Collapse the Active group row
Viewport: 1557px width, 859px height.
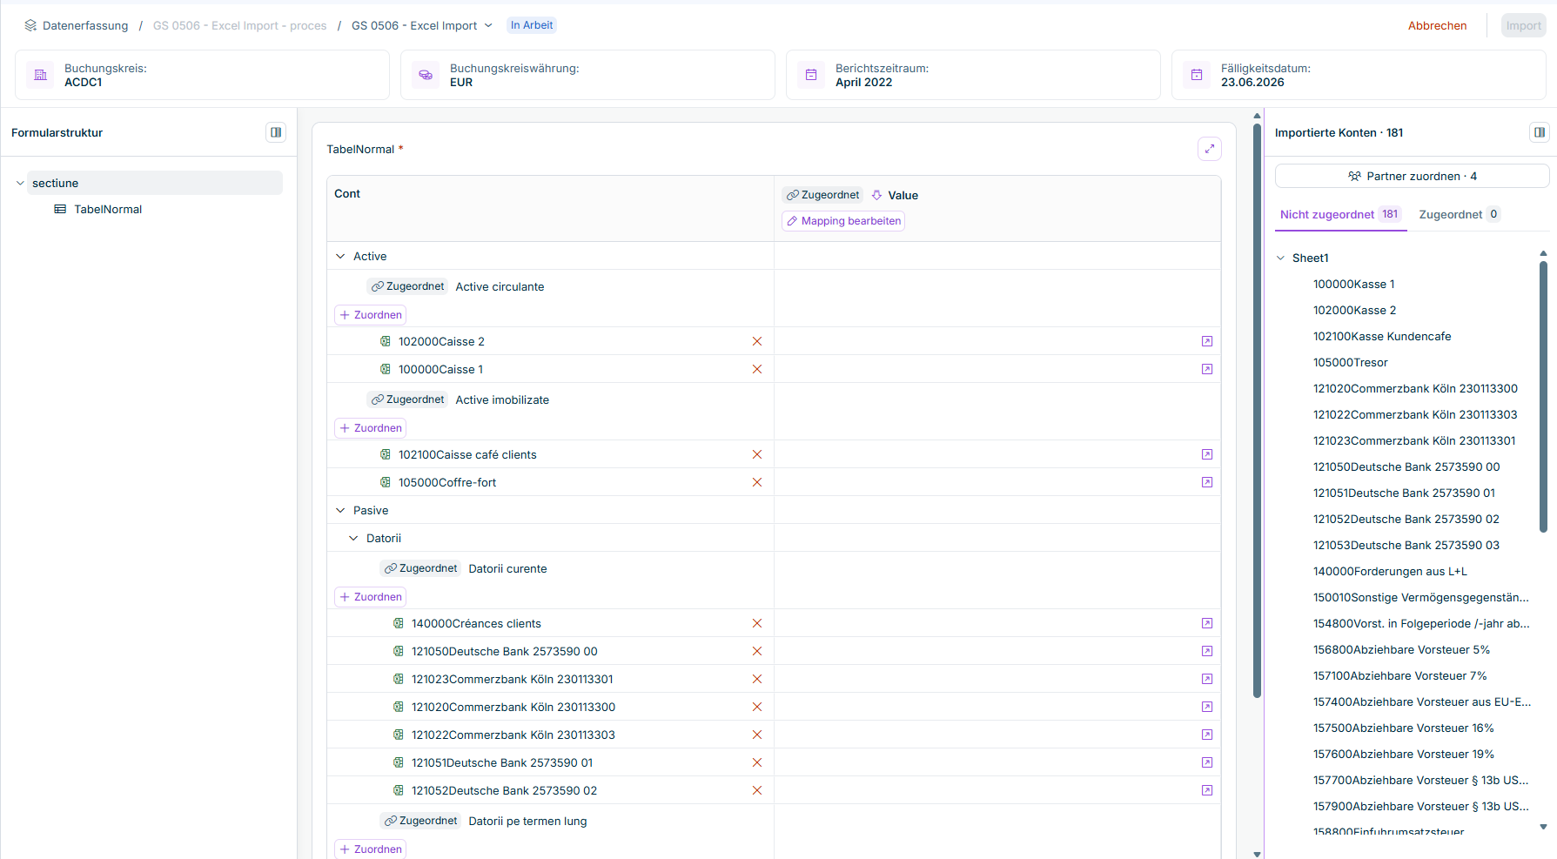click(340, 256)
